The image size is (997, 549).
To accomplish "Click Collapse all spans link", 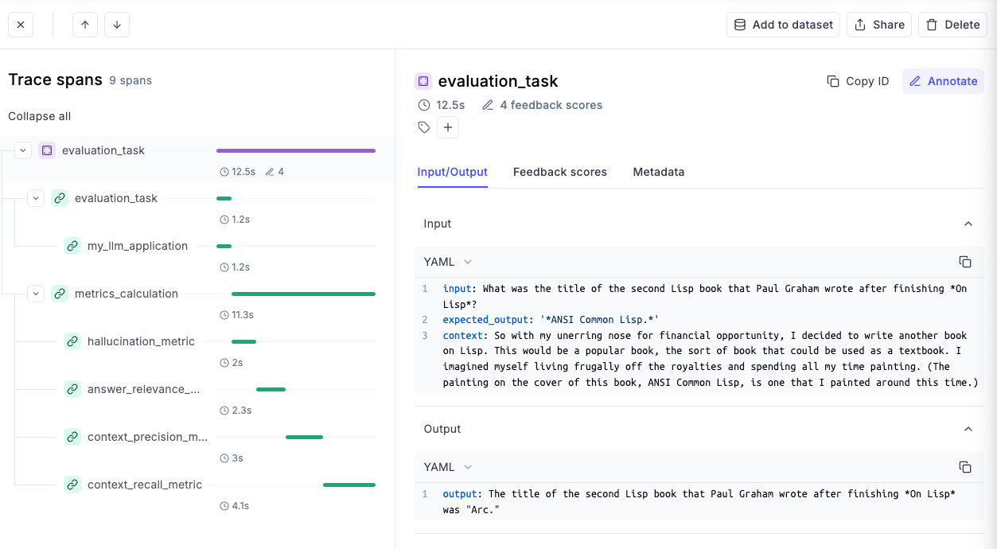I will point(40,116).
